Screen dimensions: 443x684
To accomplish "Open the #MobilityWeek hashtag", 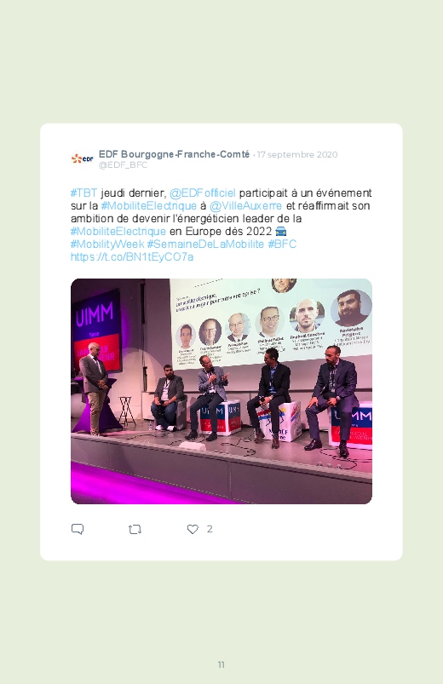I will [x=107, y=244].
